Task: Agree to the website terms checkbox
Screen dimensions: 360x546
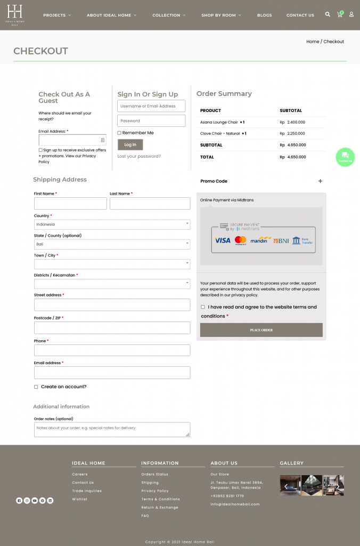Action: pos(203,307)
